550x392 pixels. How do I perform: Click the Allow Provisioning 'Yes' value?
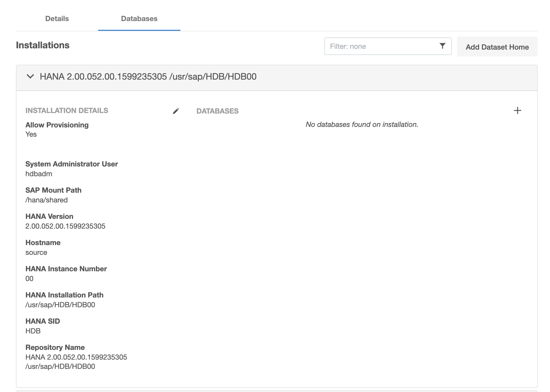(x=31, y=134)
